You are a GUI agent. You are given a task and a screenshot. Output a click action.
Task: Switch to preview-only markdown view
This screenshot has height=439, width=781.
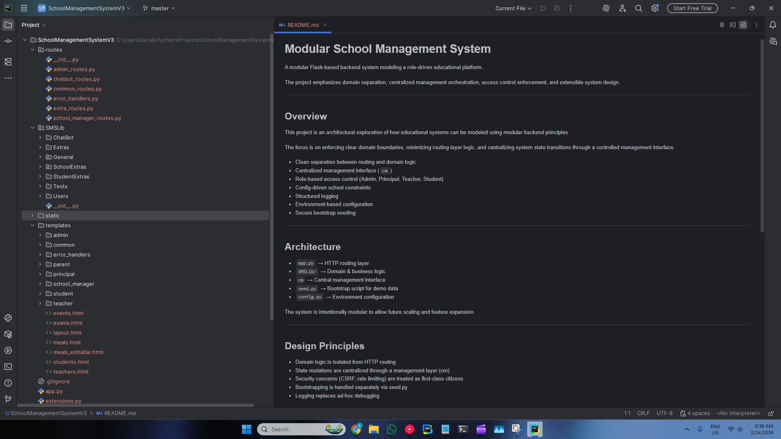743,25
